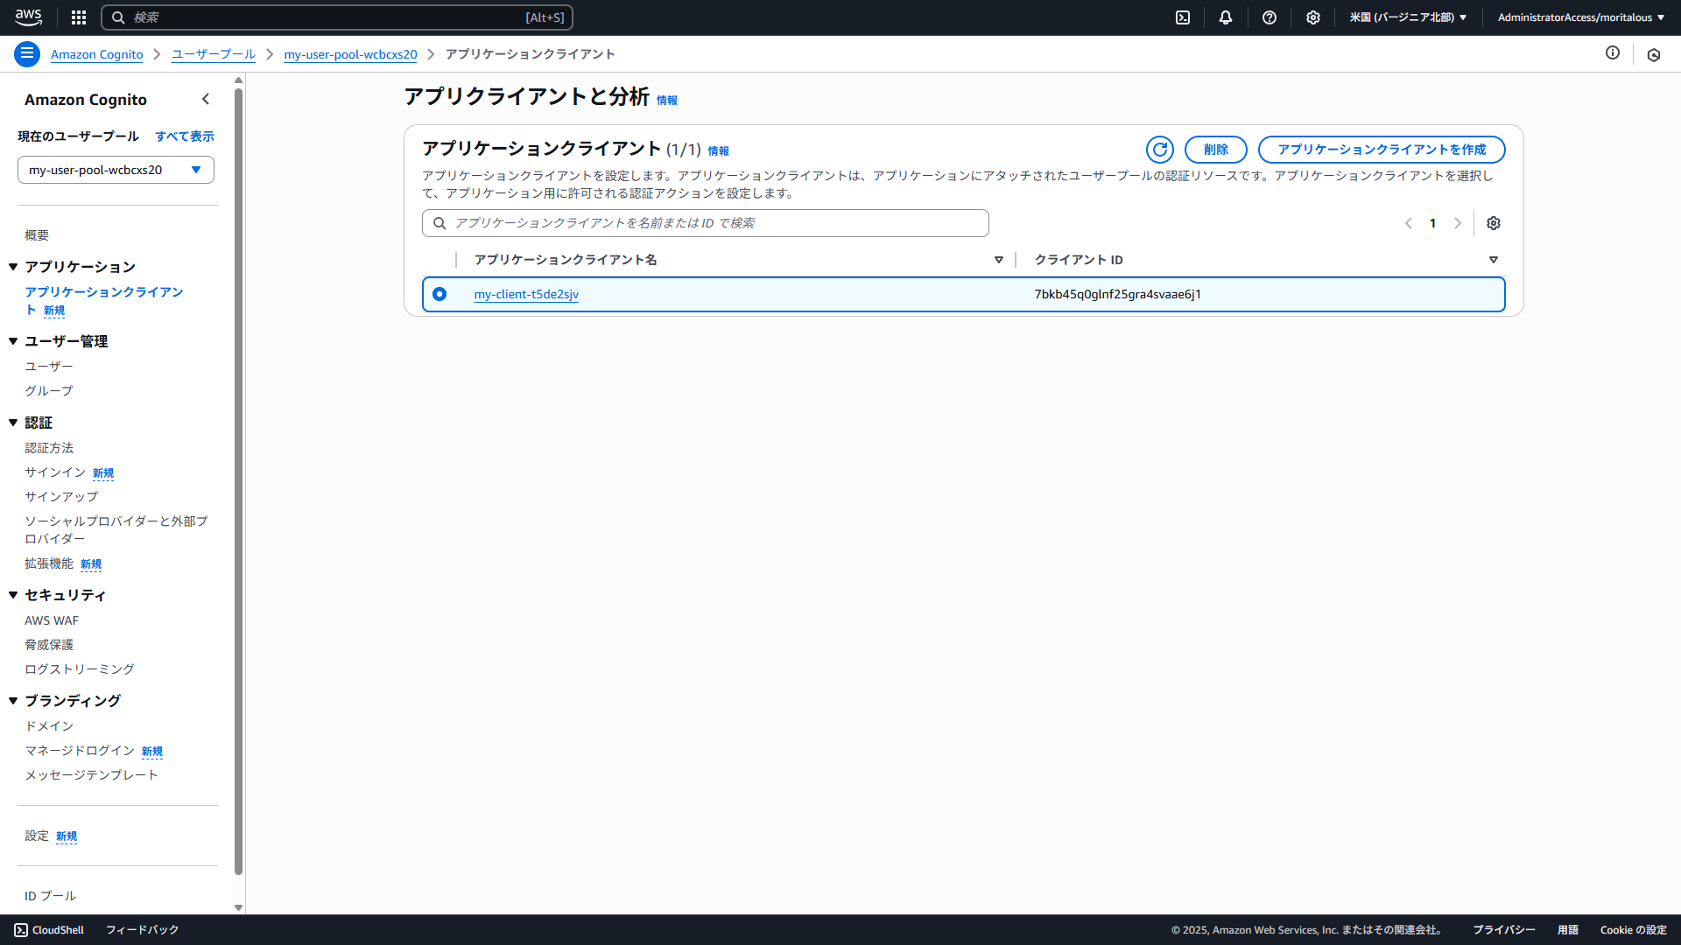Collapse Amazon Cognito sidebar with arrow
The image size is (1681, 945).
coord(206,100)
